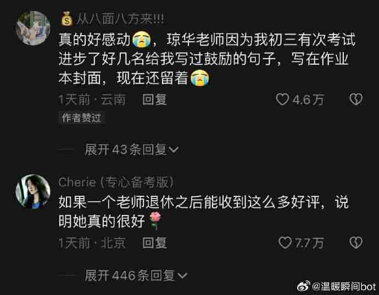Reply to Cherie's comment via 回复

click(154, 243)
